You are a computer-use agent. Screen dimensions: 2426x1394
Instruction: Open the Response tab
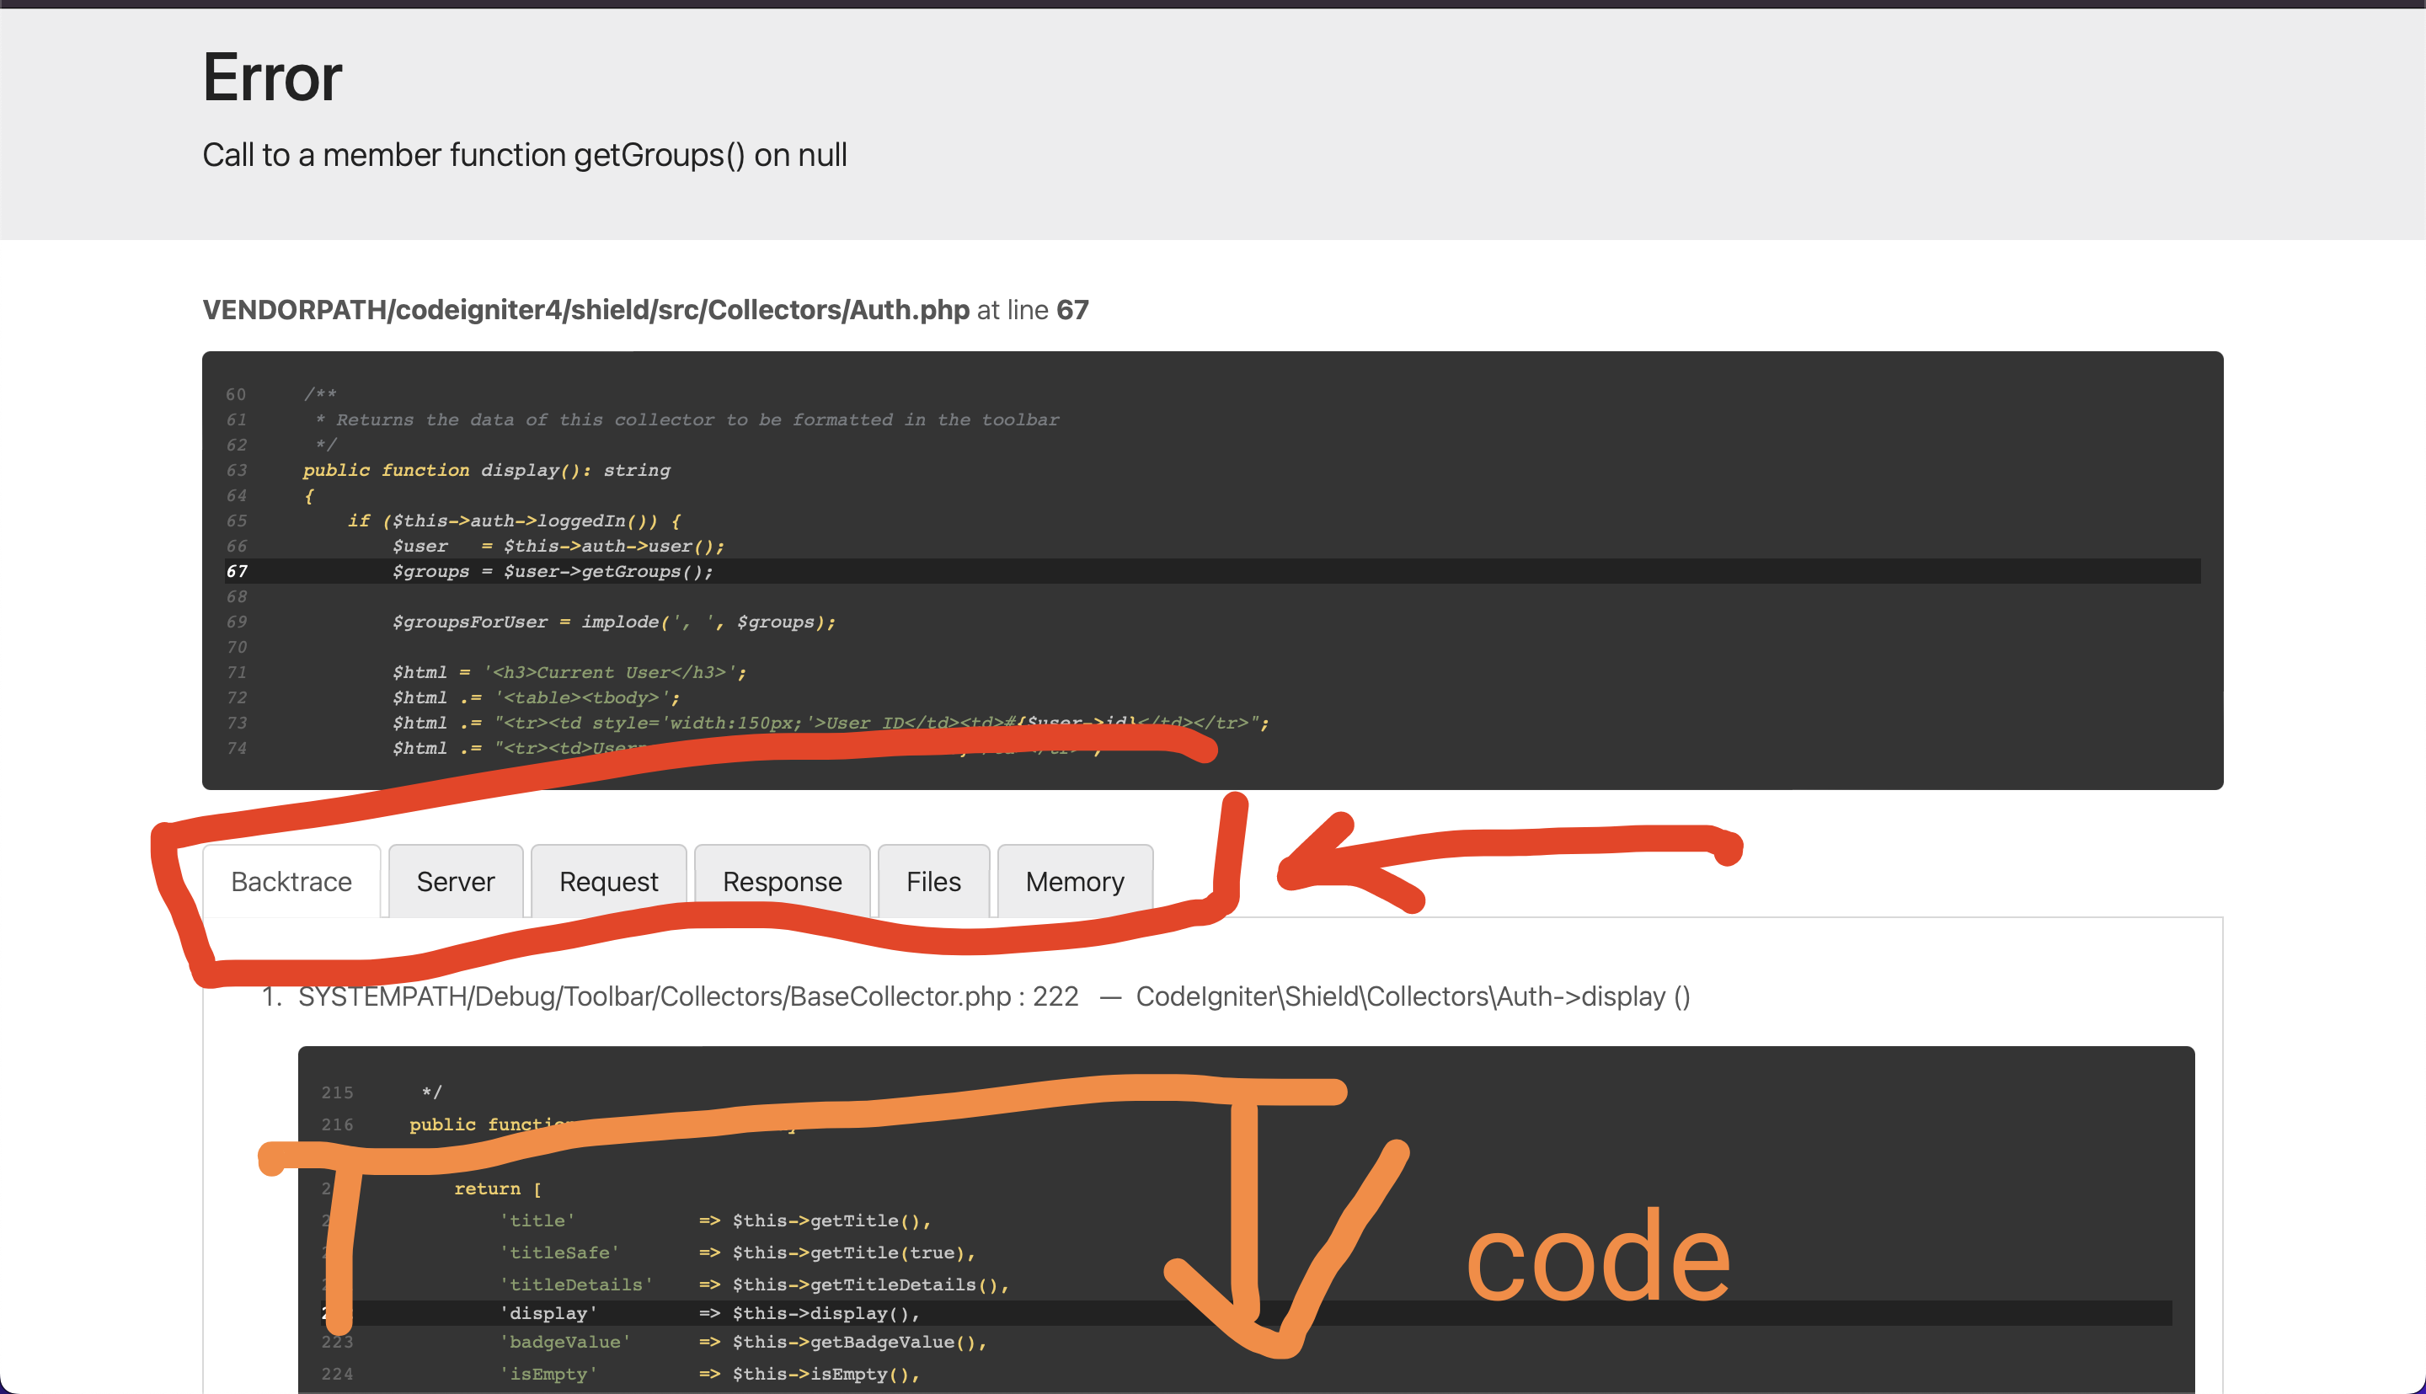(x=781, y=881)
